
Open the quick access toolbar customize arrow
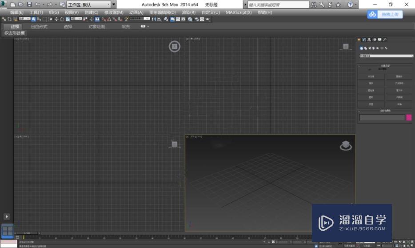[x=114, y=4]
